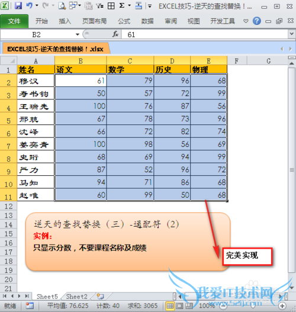This screenshot has height=312, width=296.
Task: Switch to Normal view button
Action: (x=170, y=305)
